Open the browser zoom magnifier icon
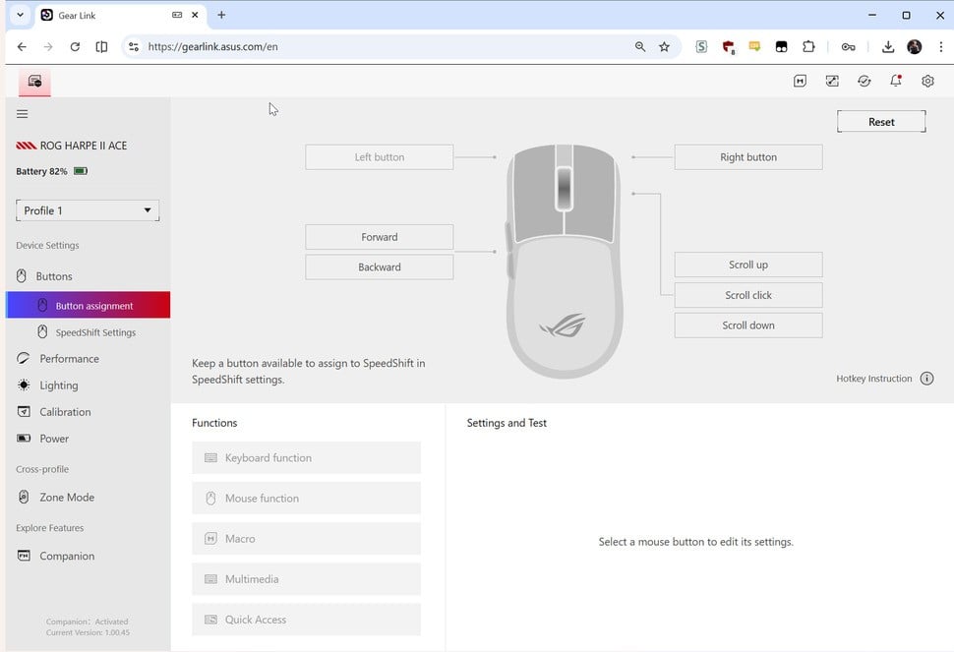The width and height of the screenshot is (954, 652). click(x=640, y=47)
